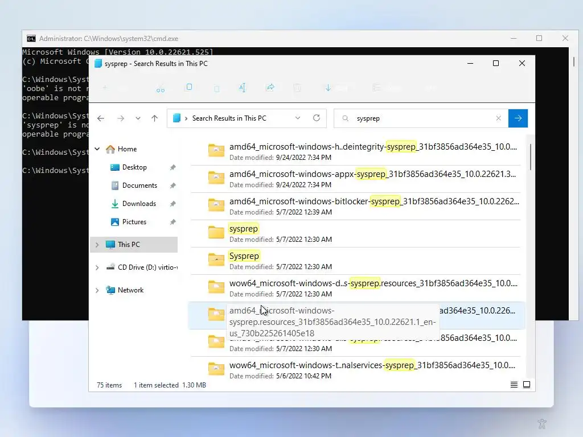583x437 pixels.
Task: Select lowercase sysprep folder result
Action: [x=355, y=233]
